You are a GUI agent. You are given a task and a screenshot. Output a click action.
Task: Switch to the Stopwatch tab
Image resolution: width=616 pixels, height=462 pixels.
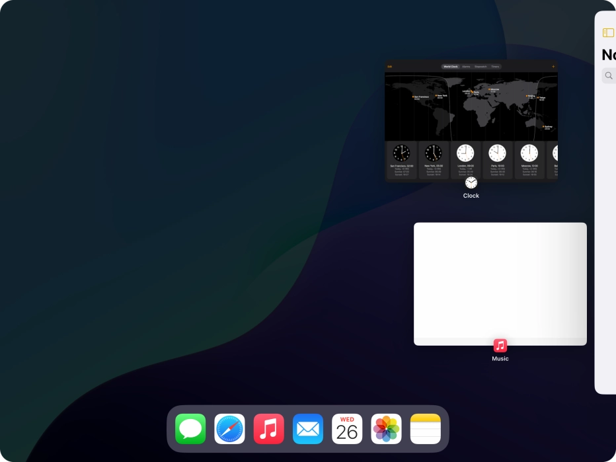pos(481,67)
